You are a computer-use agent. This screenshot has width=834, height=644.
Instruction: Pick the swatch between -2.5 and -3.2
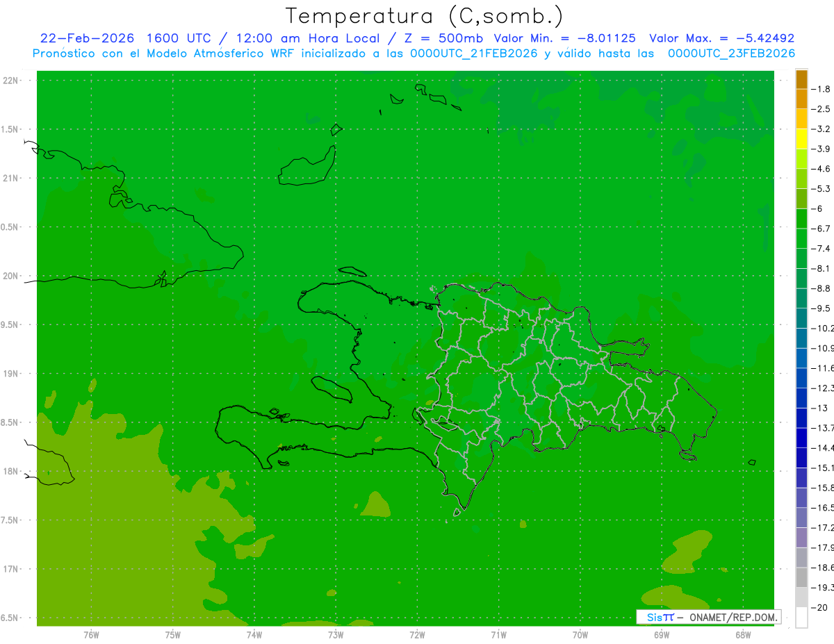(801, 119)
